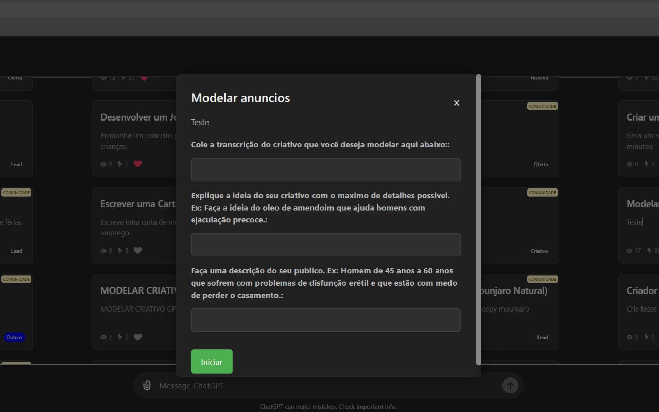This screenshot has width=659, height=412.
Task: Open the ounjaro Natural) card title
Action: tap(514, 290)
